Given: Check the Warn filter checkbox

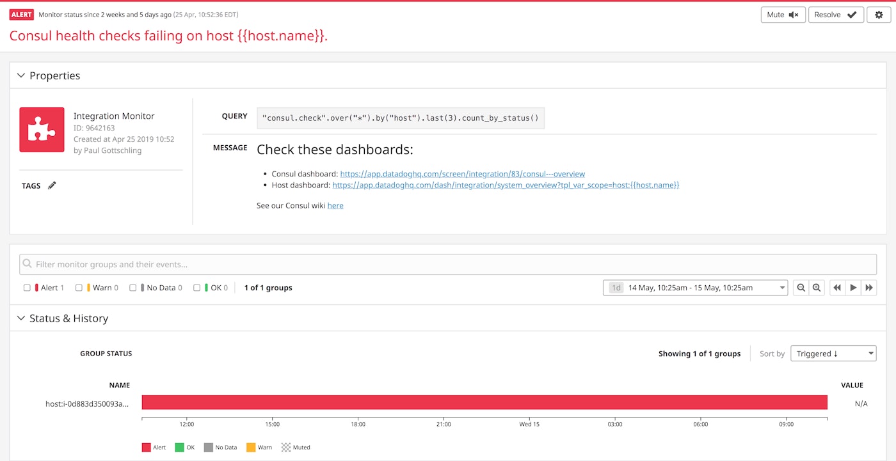Looking at the screenshot, I should (x=79, y=288).
